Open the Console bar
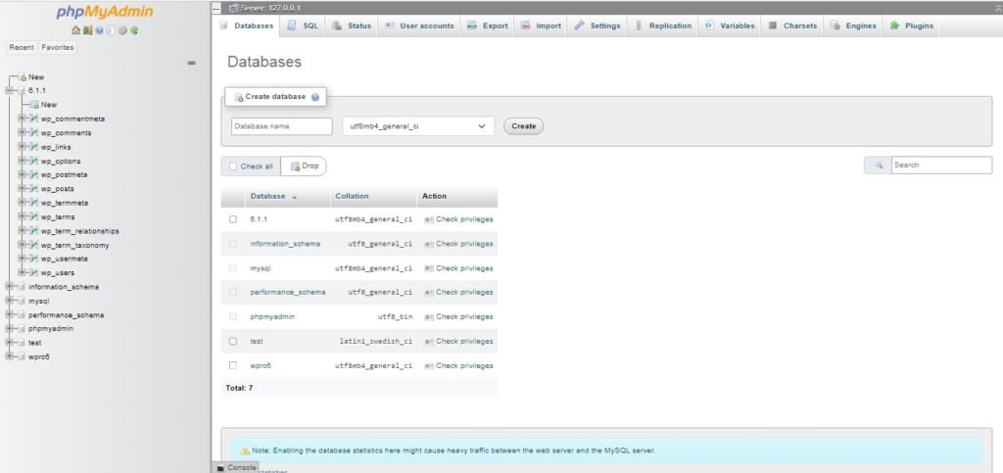Screen dimensions: 1003x473 [x=236, y=468]
